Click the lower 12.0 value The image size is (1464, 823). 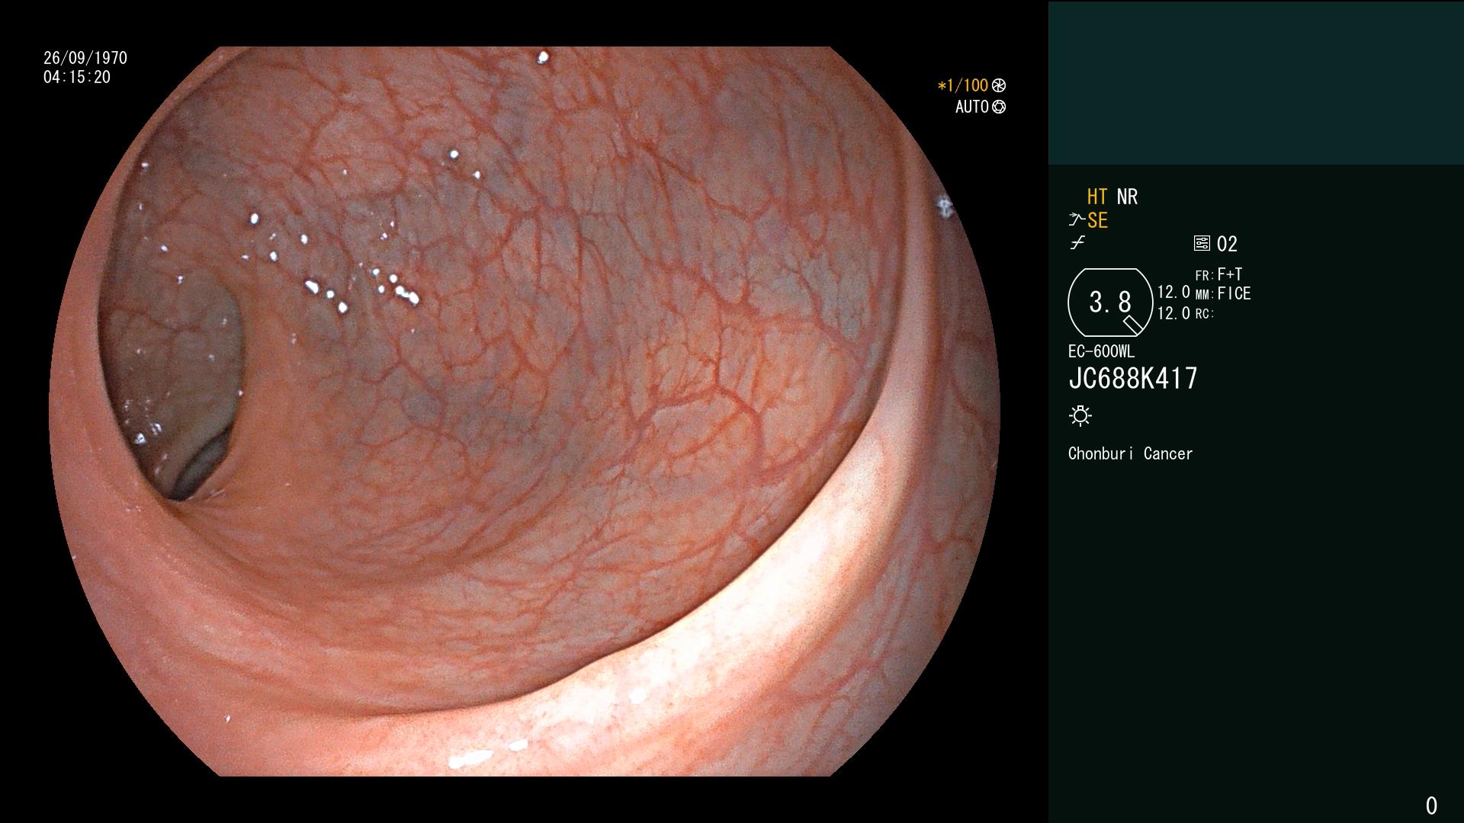point(1173,313)
